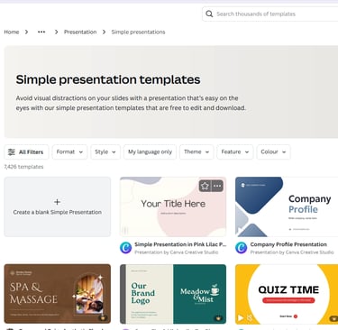The image size is (338, 330).
Task: Click Company Profile Presentation title
Action: pos(288,244)
